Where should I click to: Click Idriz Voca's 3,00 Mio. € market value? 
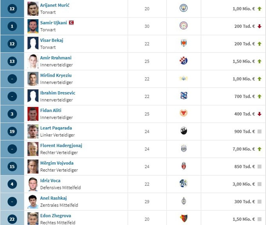(244, 184)
